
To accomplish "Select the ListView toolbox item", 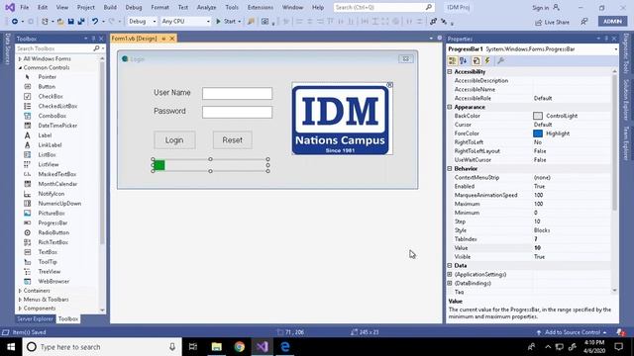I will 49,164.
